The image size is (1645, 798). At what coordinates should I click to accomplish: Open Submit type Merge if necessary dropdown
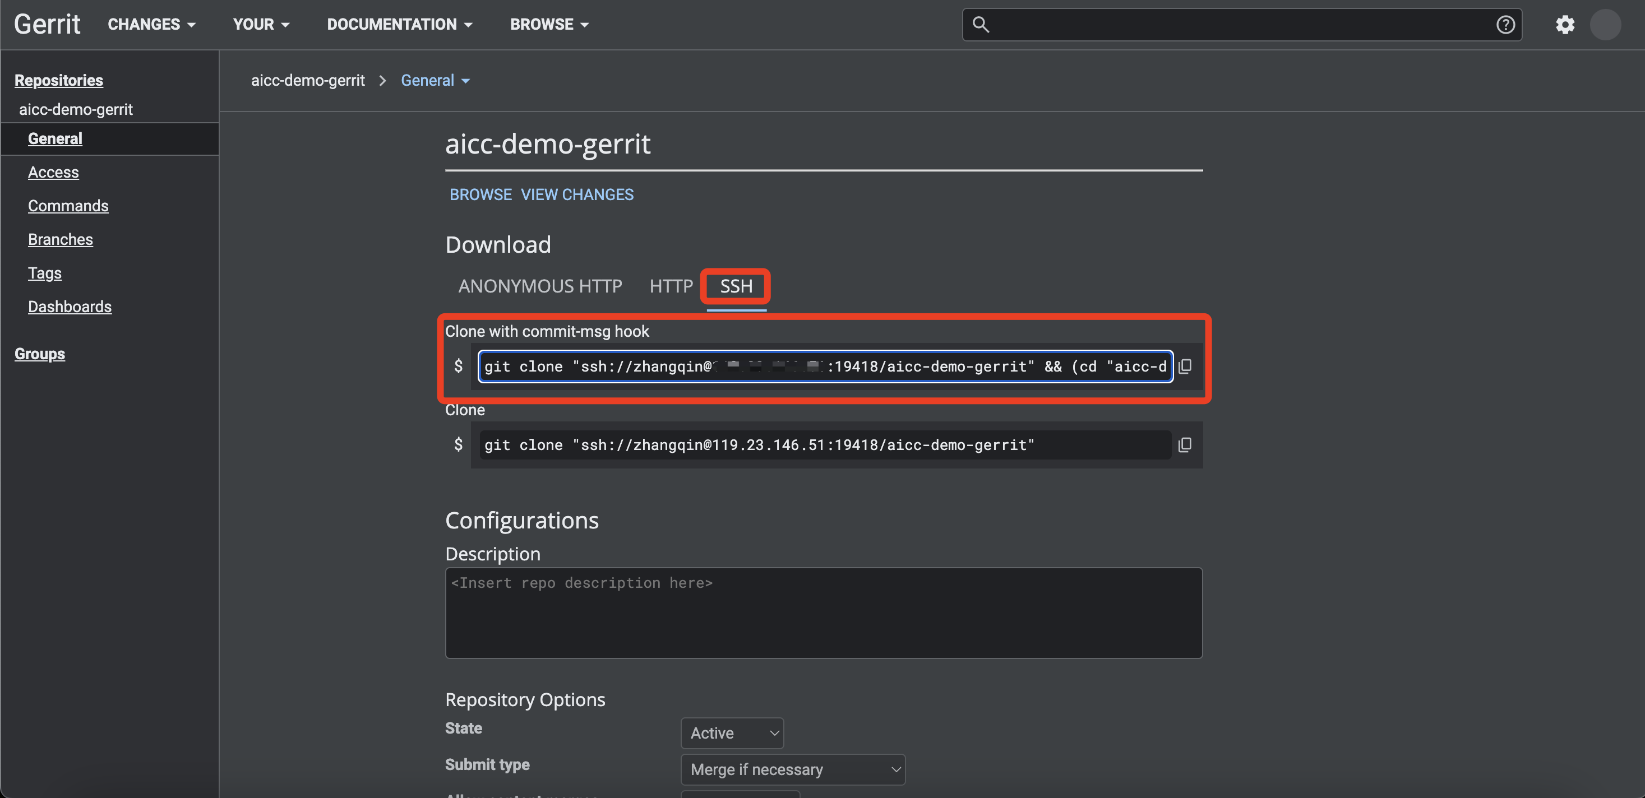792,769
